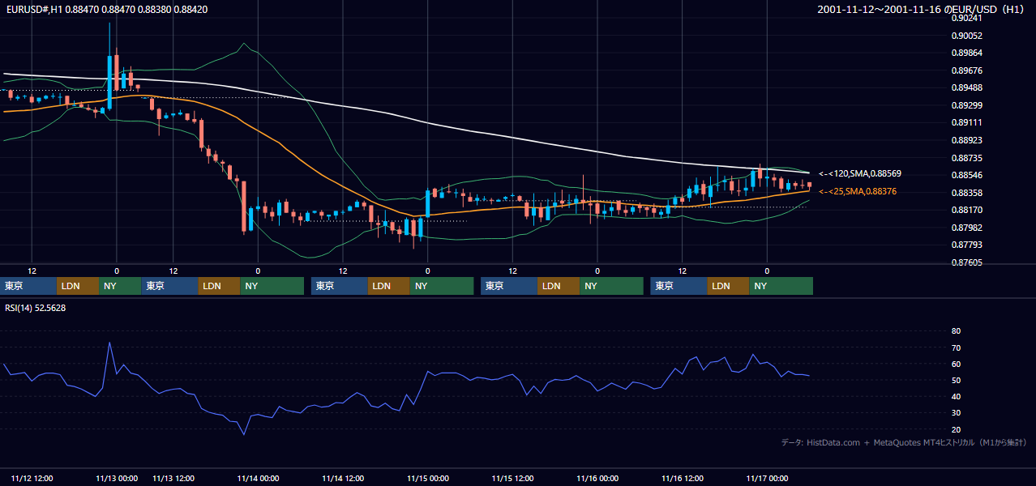Click price axis value 0.87605
The width and height of the screenshot is (1036, 486).
tap(969, 262)
